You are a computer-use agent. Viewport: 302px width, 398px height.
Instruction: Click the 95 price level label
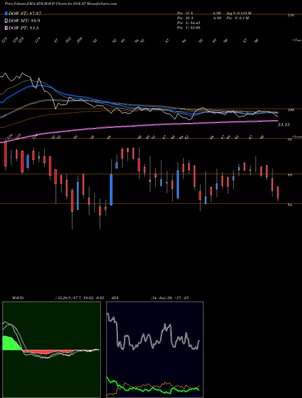[x=289, y=140]
